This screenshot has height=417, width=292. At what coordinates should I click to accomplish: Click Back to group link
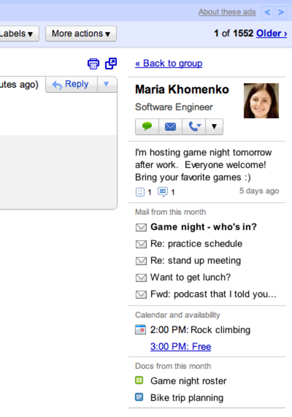coord(169,63)
